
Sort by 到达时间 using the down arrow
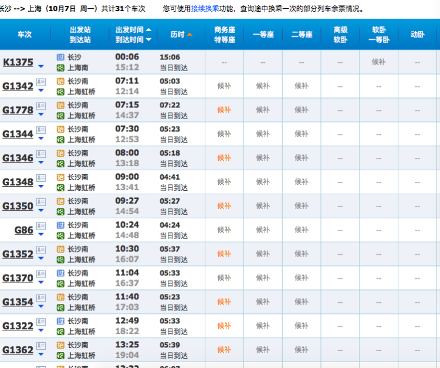pyautogui.click(x=148, y=40)
